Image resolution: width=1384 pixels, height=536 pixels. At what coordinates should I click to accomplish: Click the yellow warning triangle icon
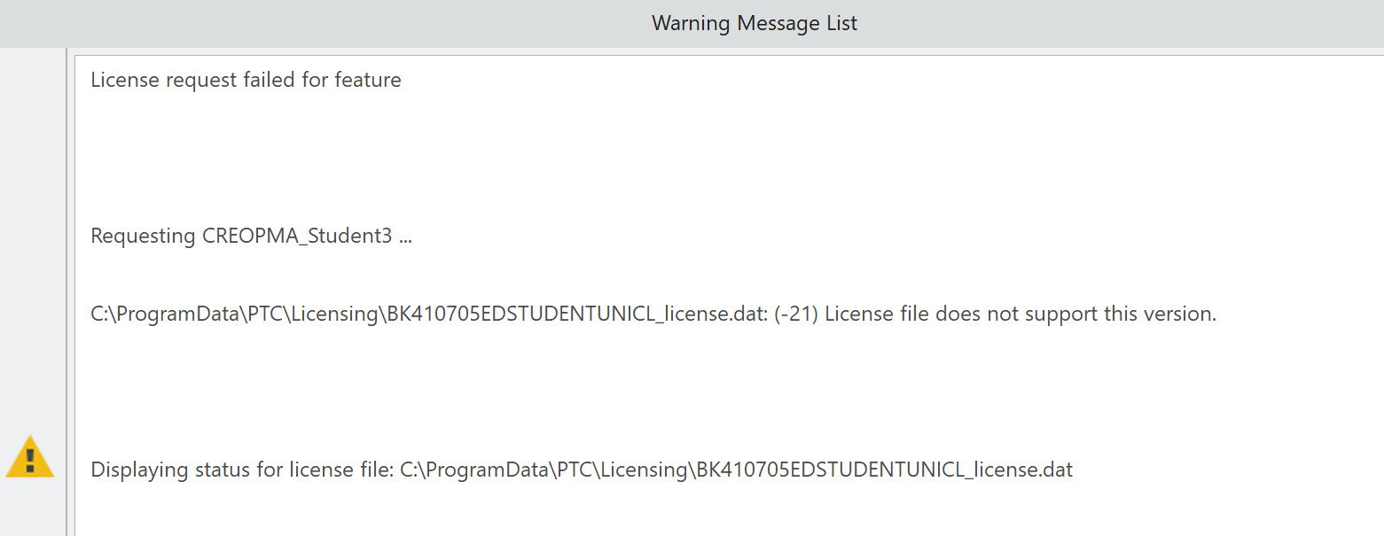coord(30,457)
